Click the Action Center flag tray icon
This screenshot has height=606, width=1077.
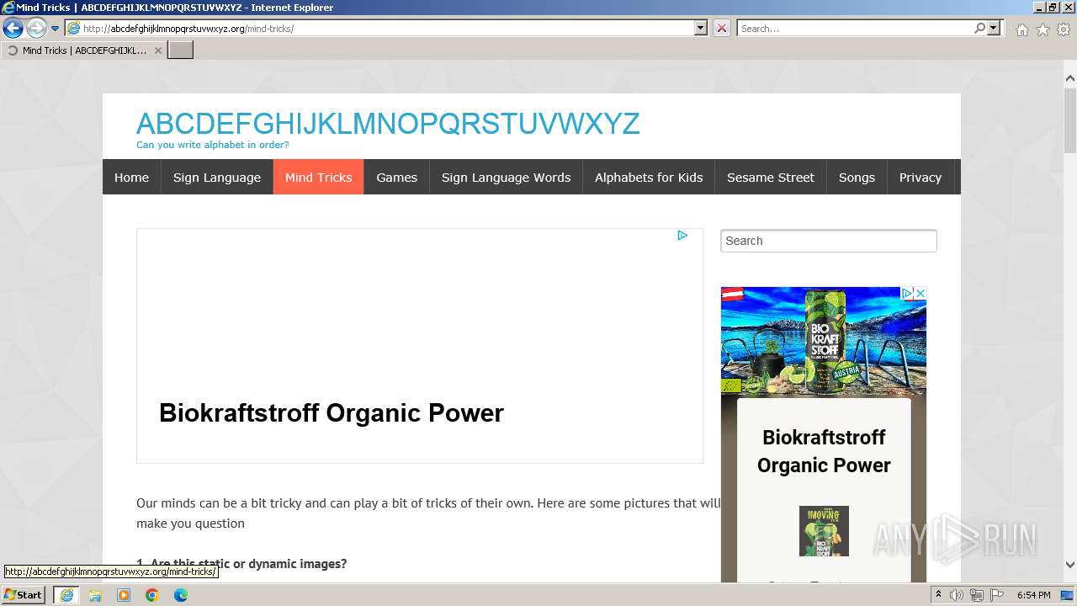pos(997,595)
